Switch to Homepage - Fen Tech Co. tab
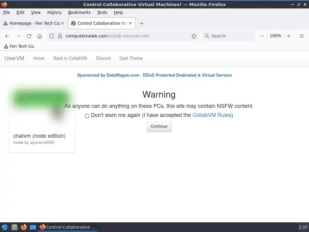Screen dimensions: 309x232 coord(34,23)
